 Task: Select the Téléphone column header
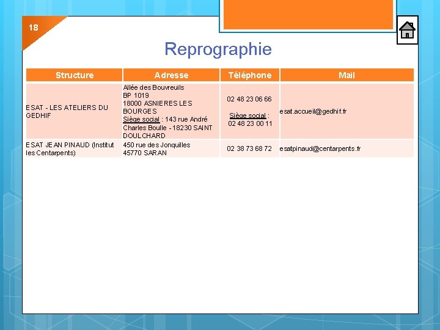pyautogui.click(x=250, y=75)
